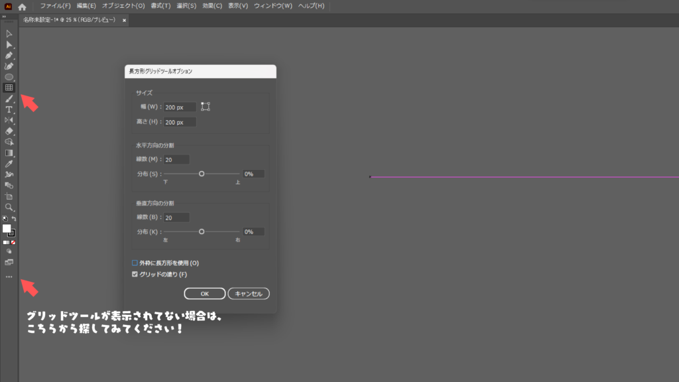Click the reference point locator icon
This screenshot has height=382, width=679.
[x=206, y=107]
